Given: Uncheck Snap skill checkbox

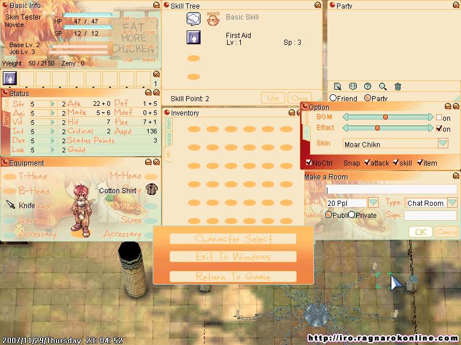Looking at the screenshot, I should coord(396,162).
